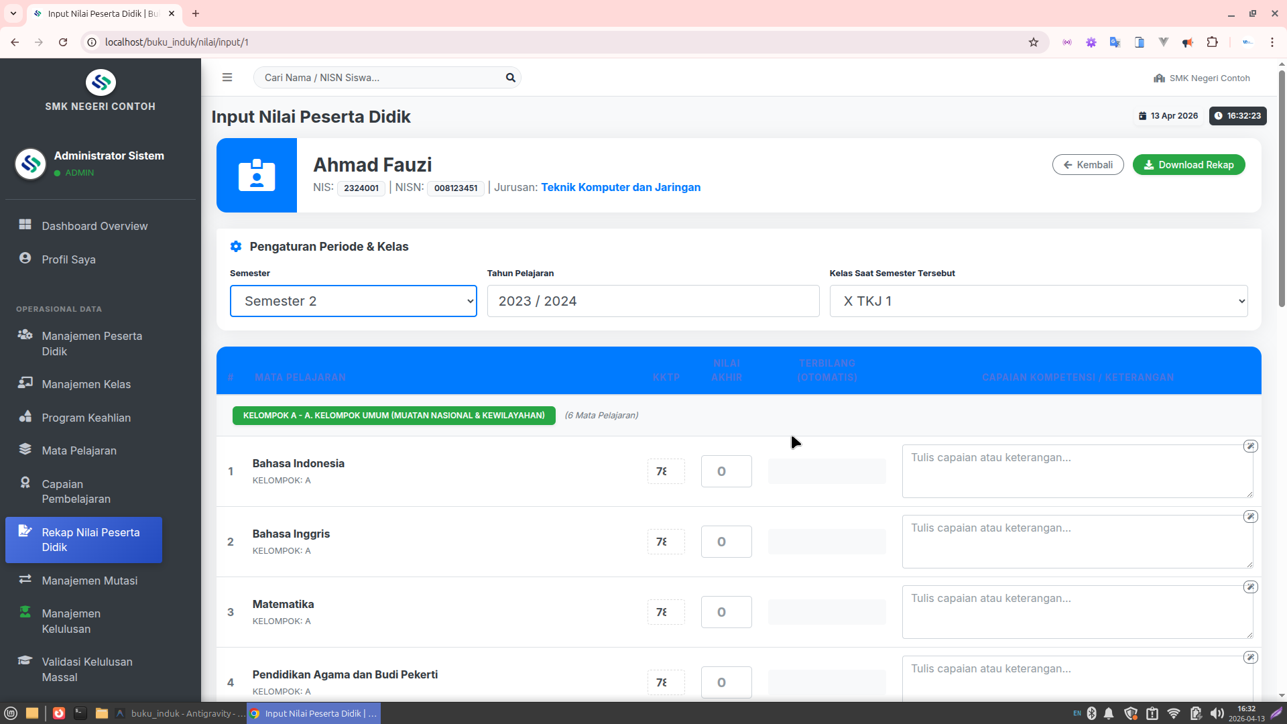Click the magic edit icon for Matematika
This screenshot has width=1287, height=724.
pyautogui.click(x=1250, y=587)
